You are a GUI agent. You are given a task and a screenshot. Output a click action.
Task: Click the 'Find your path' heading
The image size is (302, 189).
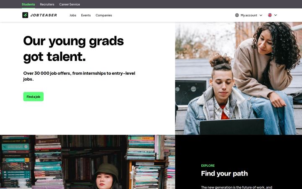click(224, 173)
